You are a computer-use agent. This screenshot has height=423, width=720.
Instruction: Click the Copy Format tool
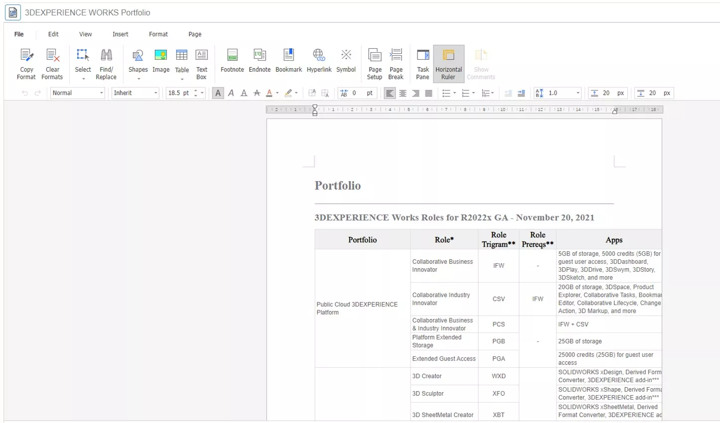click(x=26, y=64)
